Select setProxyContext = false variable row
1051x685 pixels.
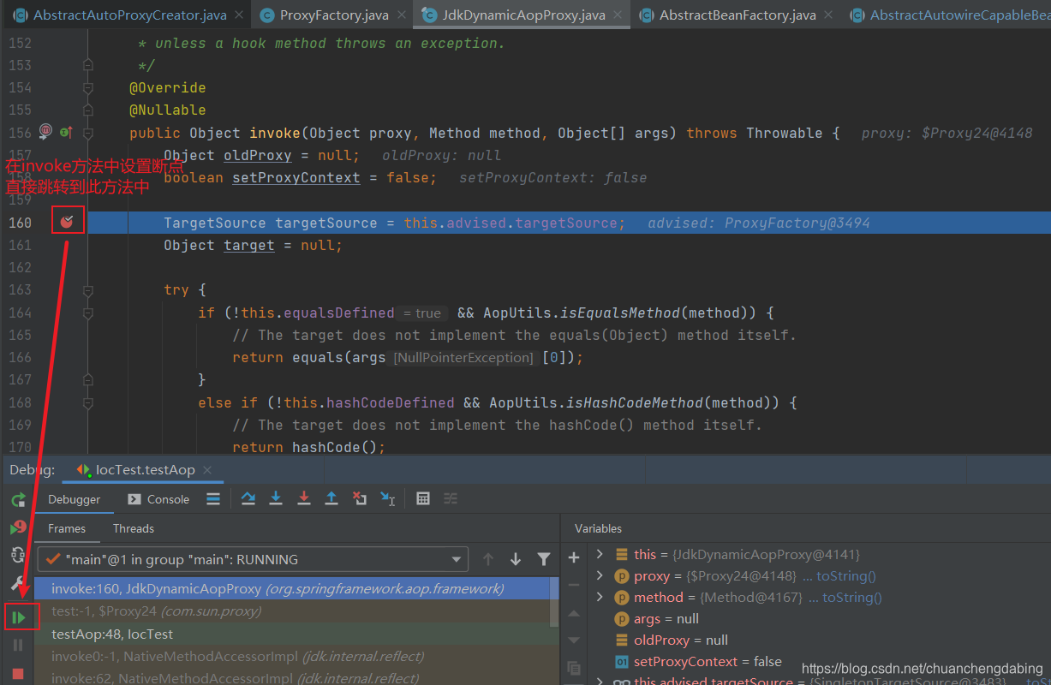pyautogui.click(x=819, y=661)
